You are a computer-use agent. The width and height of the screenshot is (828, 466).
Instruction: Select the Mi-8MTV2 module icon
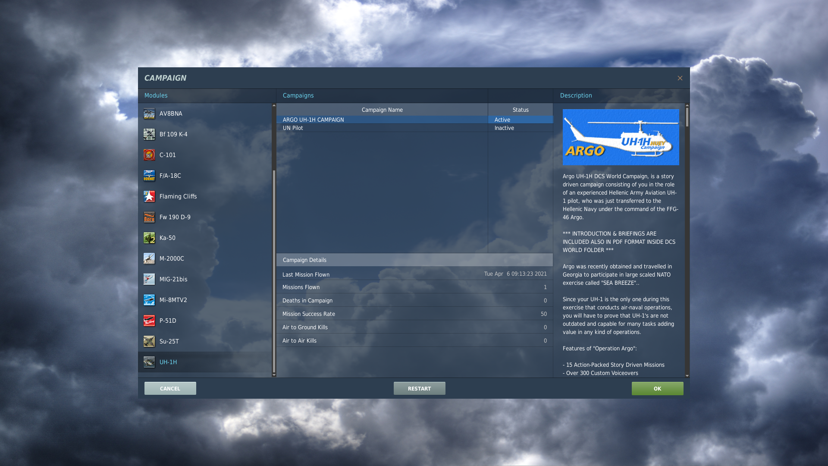pos(149,300)
